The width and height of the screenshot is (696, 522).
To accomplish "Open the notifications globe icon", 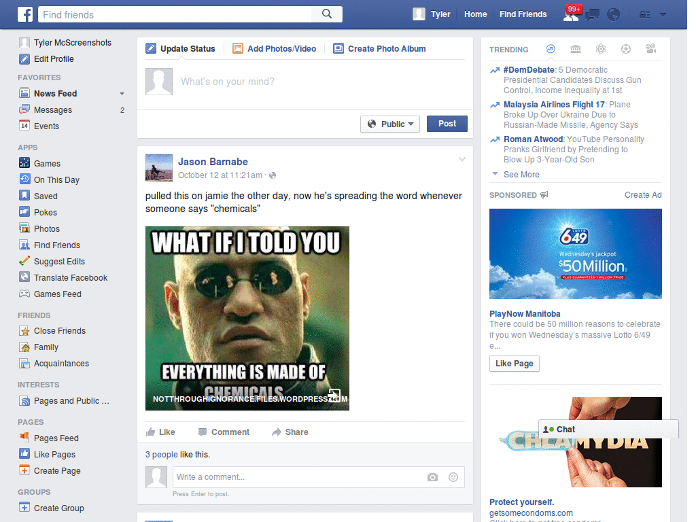I will 614,15.
